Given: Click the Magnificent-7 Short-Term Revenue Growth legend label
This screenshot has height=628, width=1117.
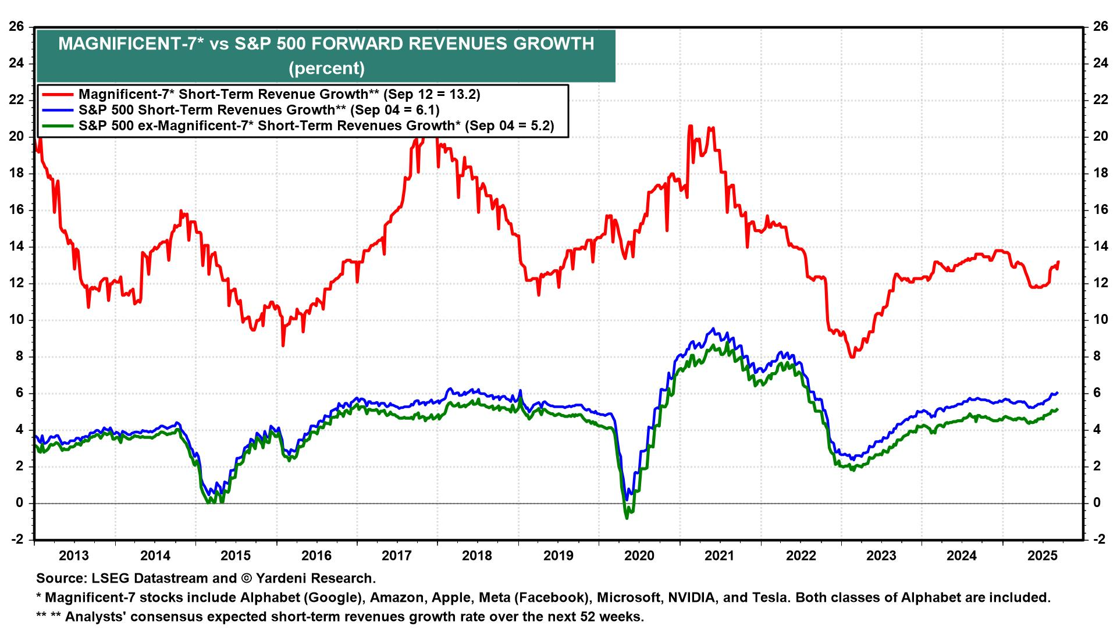Looking at the screenshot, I should point(279,94).
